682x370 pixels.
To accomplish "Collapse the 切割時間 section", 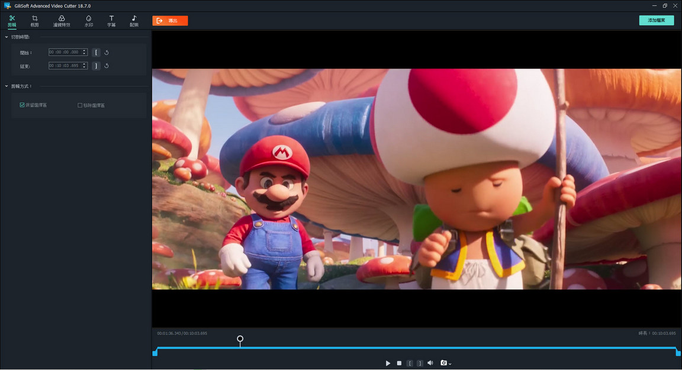I will click(6, 36).
